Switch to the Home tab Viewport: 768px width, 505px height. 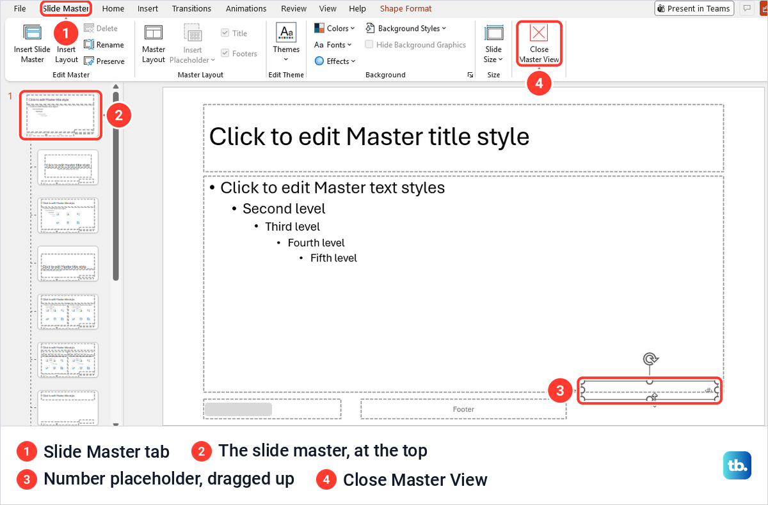113,8
